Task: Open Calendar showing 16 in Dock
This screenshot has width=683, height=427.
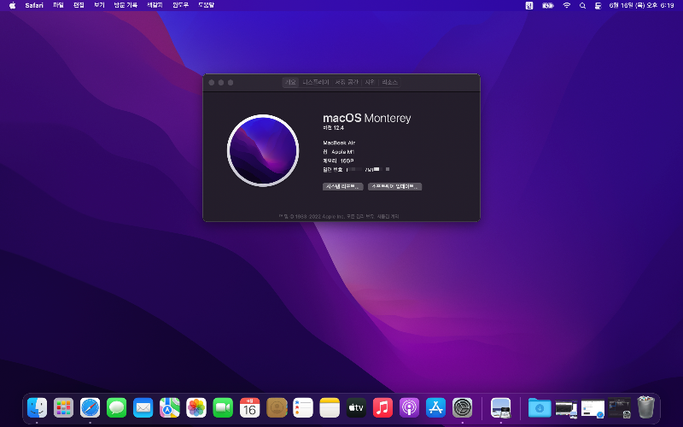Action: (x=249, y=408)
